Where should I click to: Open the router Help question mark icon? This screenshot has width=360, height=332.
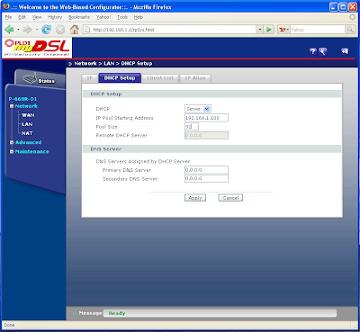coord(313,51)
